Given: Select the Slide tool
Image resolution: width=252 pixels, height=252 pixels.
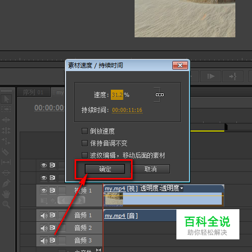Looking at the screenshot, I should click(6, 172).
